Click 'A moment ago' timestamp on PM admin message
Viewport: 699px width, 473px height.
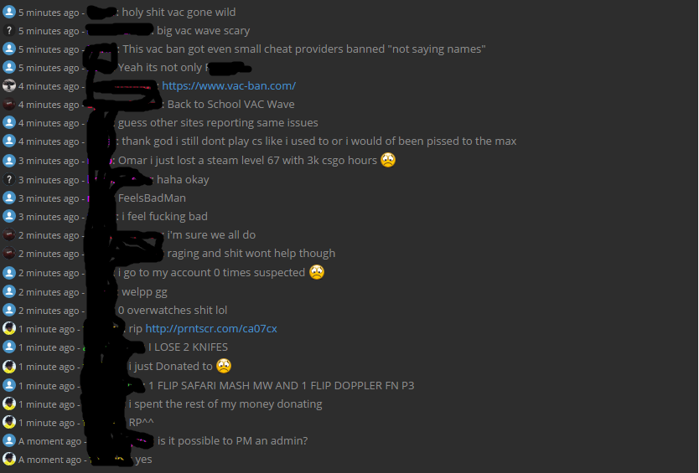coord(50,441)
